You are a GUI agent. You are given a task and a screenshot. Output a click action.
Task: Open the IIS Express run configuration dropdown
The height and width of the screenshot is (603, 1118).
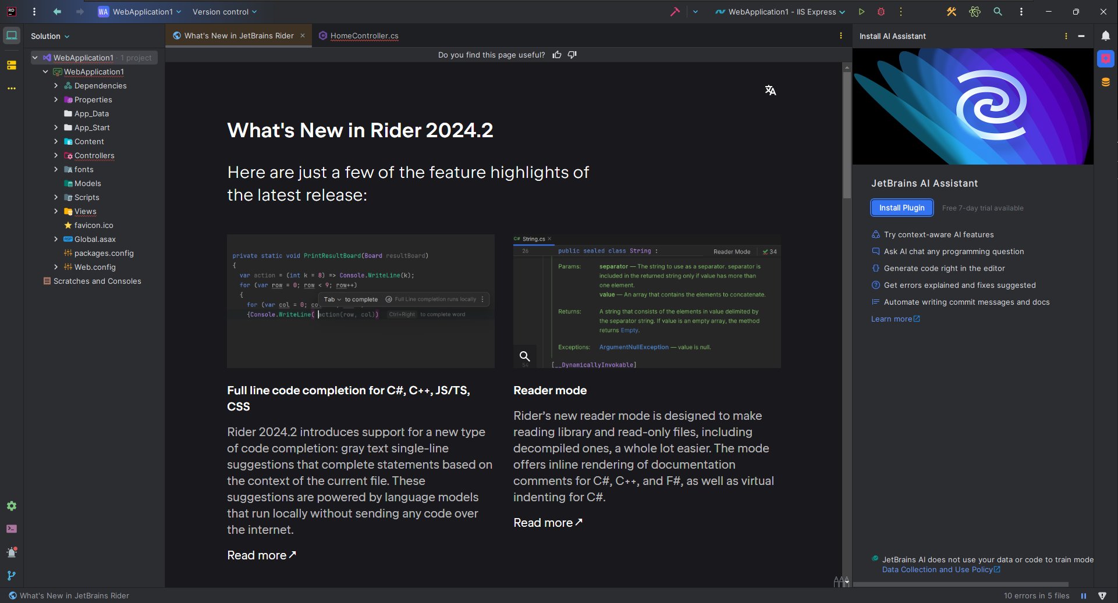[780, 12]
